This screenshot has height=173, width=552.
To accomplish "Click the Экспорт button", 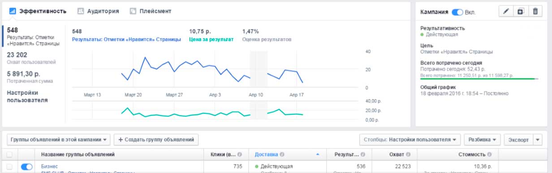I will [x=518, y=139].
